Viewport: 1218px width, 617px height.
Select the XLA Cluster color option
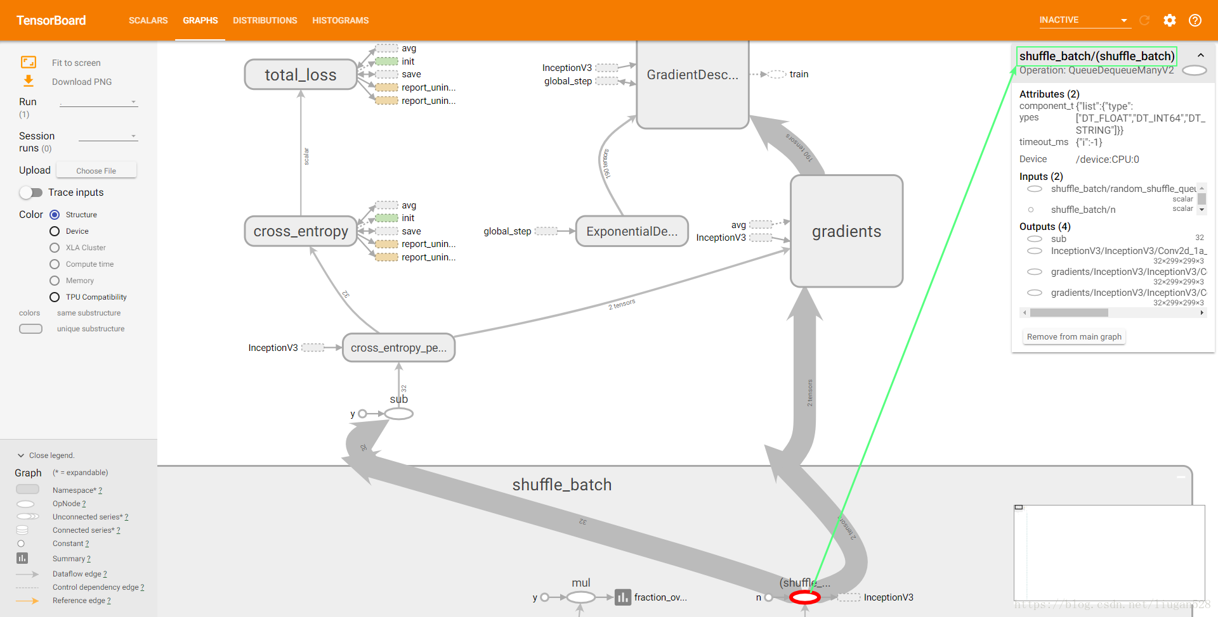[55, 248]
